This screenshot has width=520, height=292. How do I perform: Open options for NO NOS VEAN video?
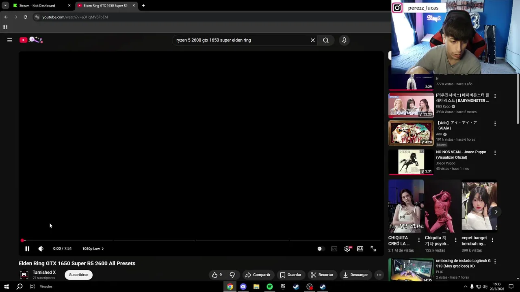click(x=495, y=153)
